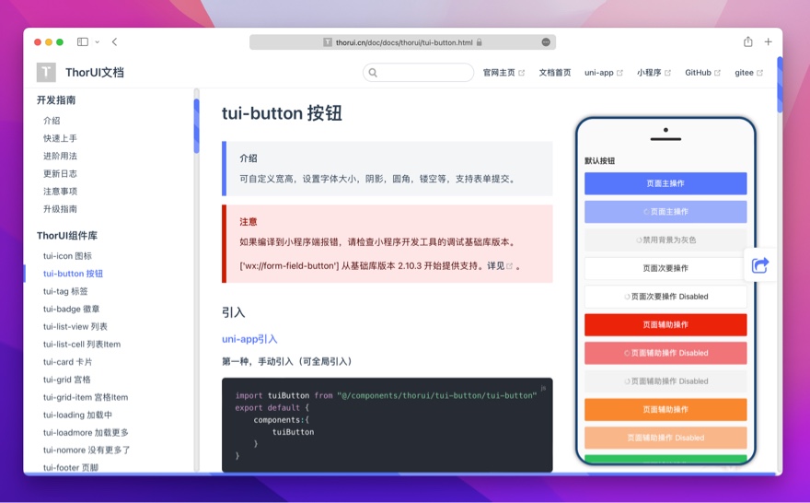This screenshot has height=503, width=810.
Task: Open tui-list-cell 列表Item doc page
Action: click(x=82, y=345)
